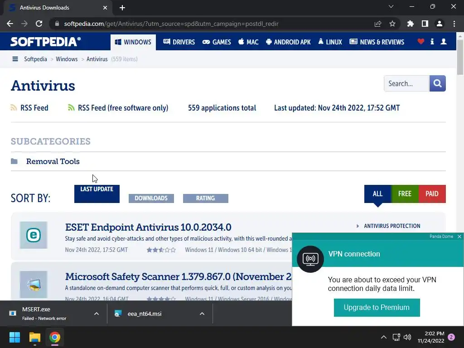Sort the list by Downloads
The width and height of the screenshot is (464, 348).
click(x=151, y=198)
